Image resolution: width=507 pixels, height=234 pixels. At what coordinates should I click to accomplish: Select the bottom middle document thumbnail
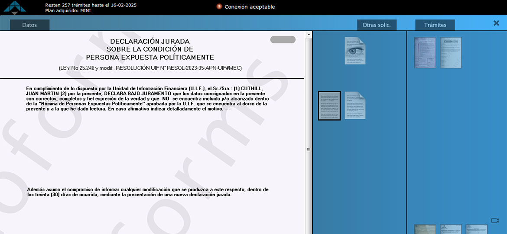[451, 229]
